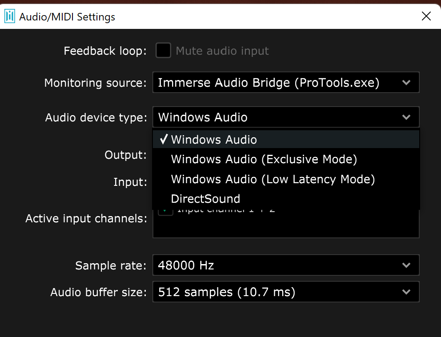Screen dimensions: 441x337
Task: Choose Windows Audio (Low Latency Mode) option
Action: (x=286, y=179)
